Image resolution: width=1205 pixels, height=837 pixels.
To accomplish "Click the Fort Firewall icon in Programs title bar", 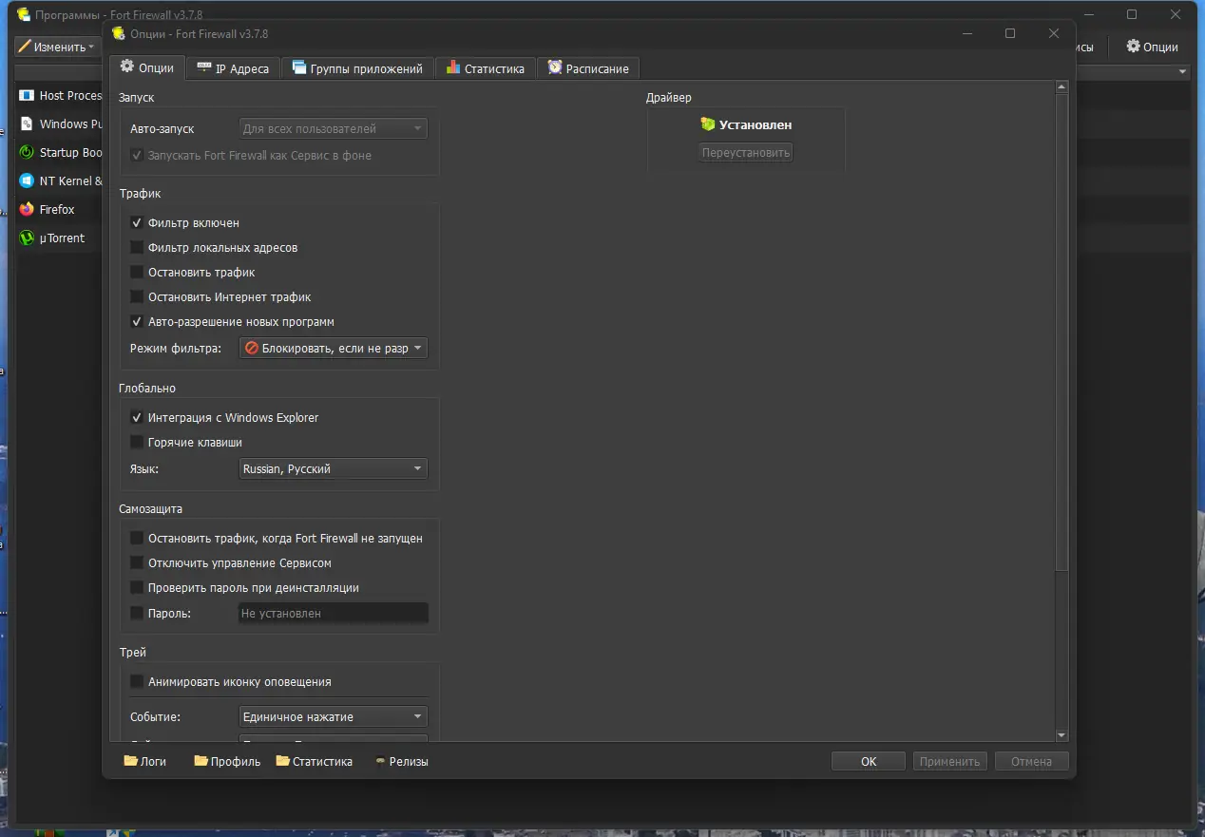I will tap(23, 14).
